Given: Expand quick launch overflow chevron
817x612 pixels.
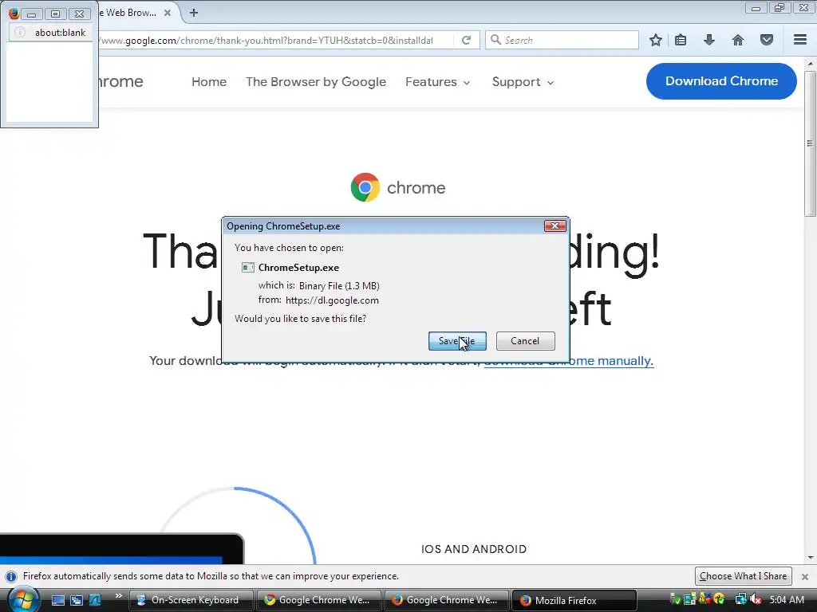Looking at the screenshot, I should 118,596.
